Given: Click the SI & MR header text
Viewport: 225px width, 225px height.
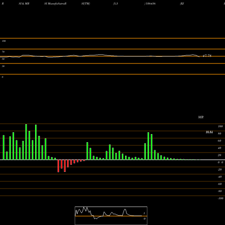Looking at the screenshot, I should (24, 4).
